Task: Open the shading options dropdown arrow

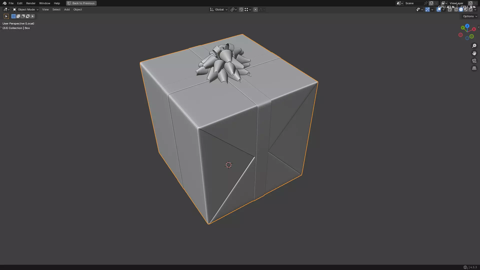Action: (475, 9)
